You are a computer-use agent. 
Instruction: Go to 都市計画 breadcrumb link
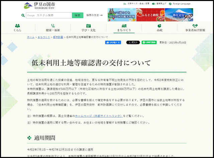click(58, 37)
